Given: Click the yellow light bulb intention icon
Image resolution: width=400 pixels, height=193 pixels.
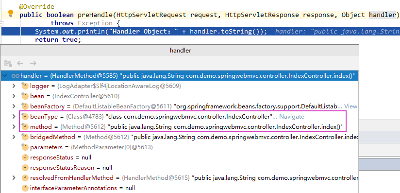Looking at the screenshot, I should pyautogui.click(x=11, y=13).
